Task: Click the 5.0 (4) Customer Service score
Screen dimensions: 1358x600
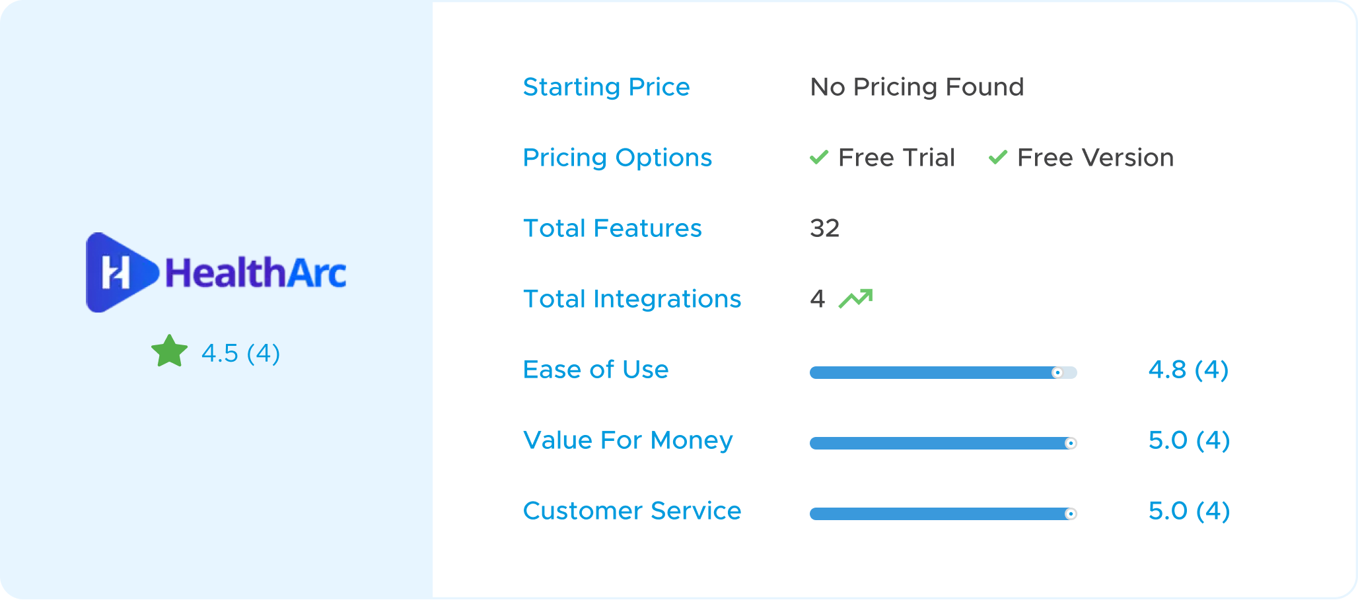Action: (x=1189, y=511)
